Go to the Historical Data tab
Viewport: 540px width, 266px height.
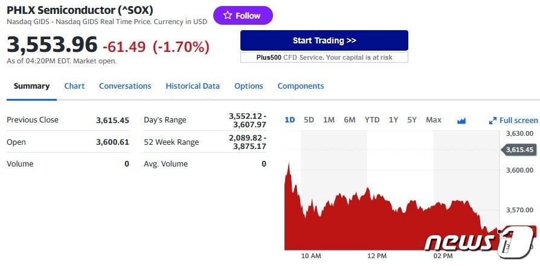click(193, 86)
